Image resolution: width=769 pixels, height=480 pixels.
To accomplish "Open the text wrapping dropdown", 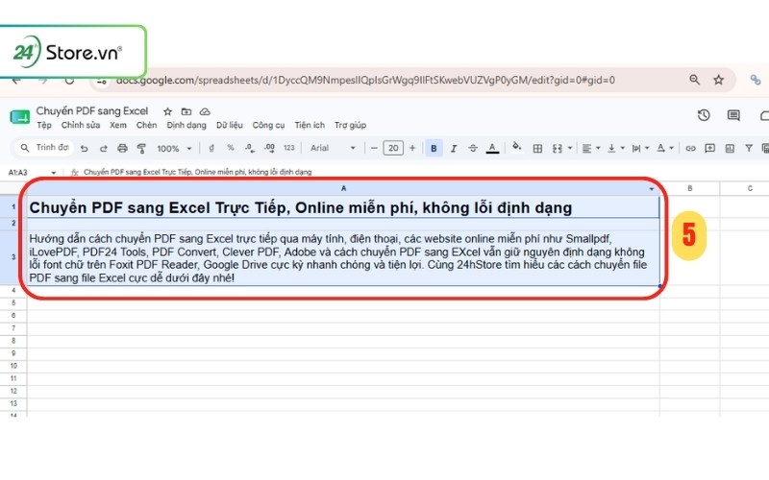I will point(640,148).
